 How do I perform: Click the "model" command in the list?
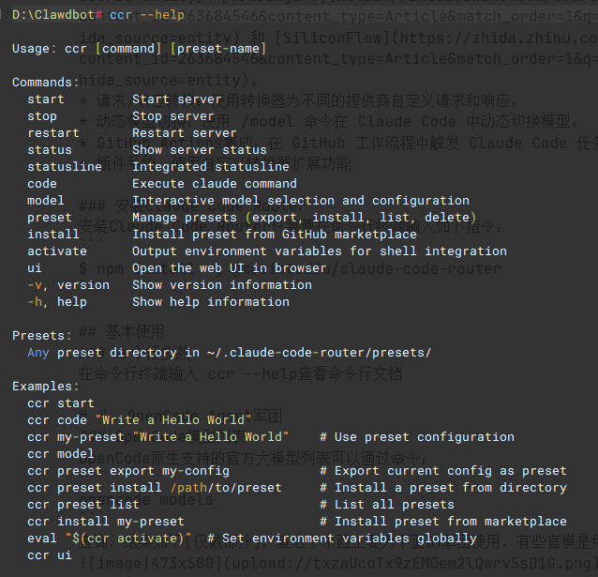pyautogui.click(x=46, y=201)
